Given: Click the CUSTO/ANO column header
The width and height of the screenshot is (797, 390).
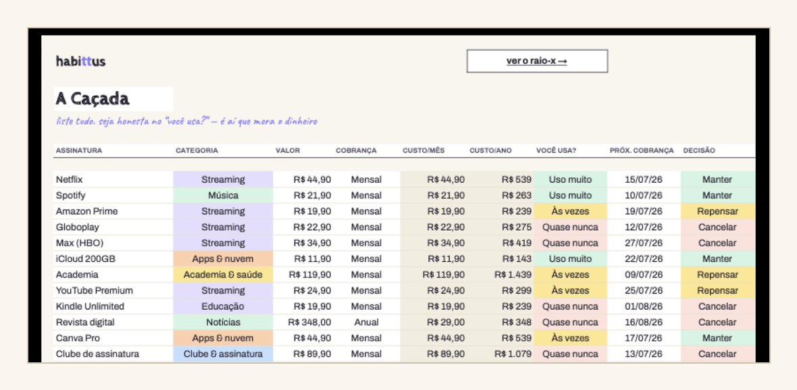Looking at the screenshot, I should click(x=490, y=150).
